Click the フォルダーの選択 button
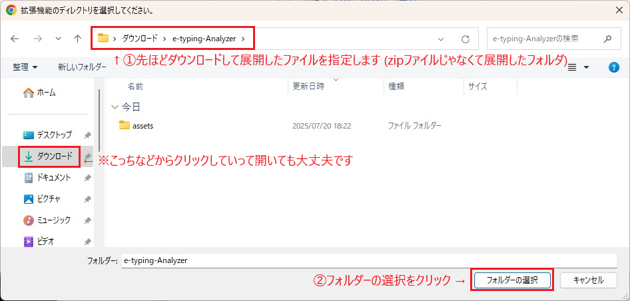The height and width of the screenshot is (301, 630). pos(512,280)
